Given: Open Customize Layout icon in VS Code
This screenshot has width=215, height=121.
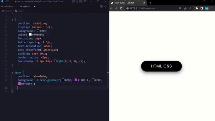Looking at the screenshot, I should coord(85,1).
